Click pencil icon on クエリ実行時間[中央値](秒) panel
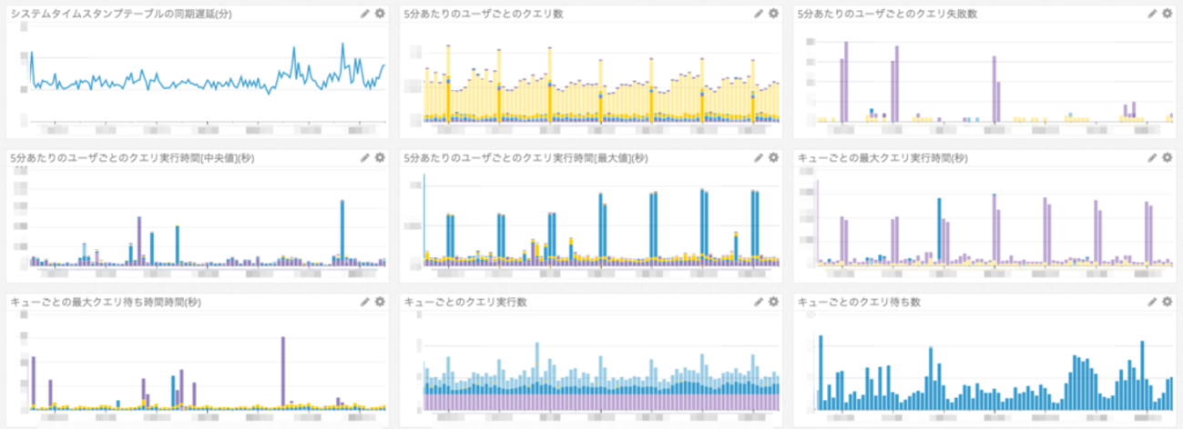Screen dimensions: 1183x429 pos(364,157)
